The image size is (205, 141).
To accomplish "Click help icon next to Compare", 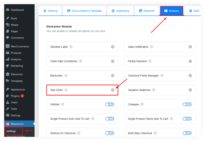I will (142, 104).
